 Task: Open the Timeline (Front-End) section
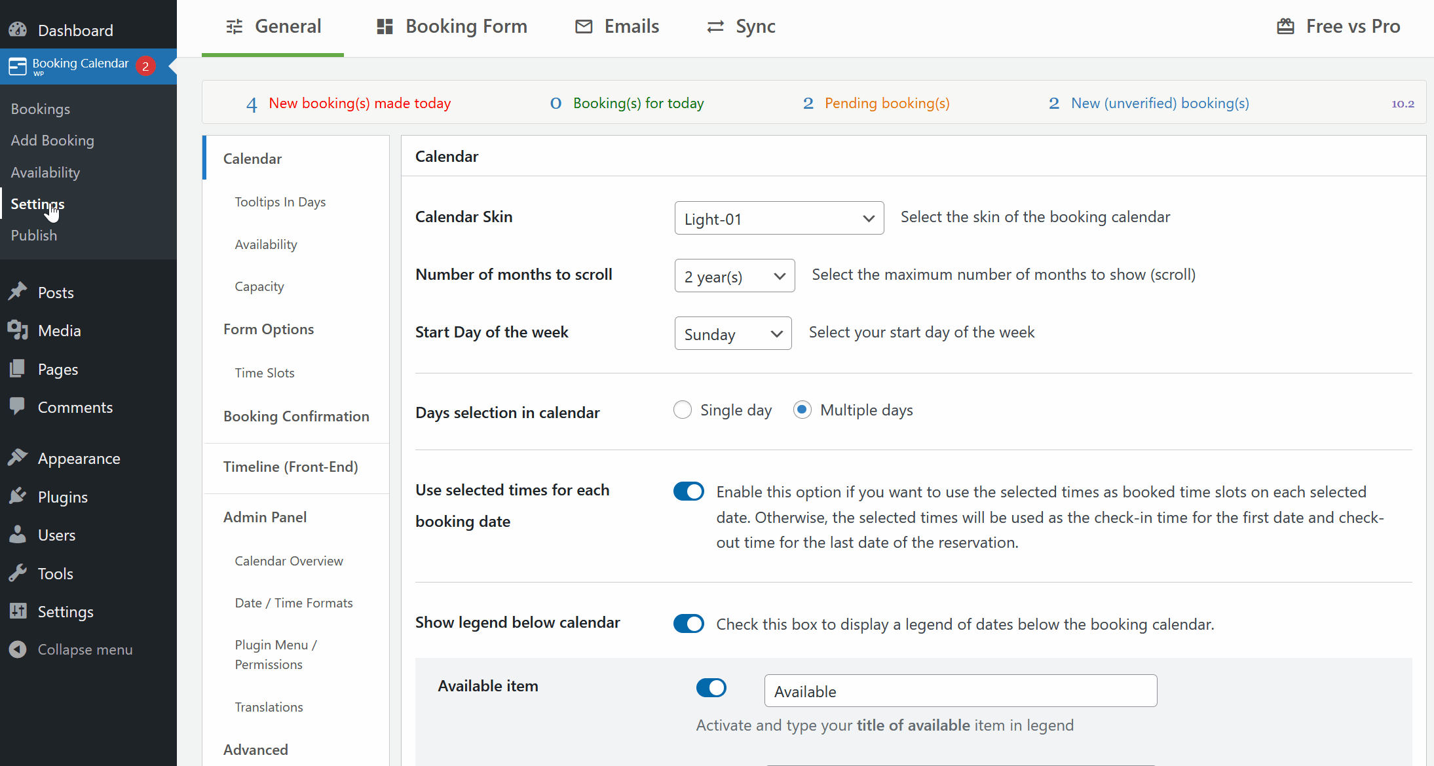pyautogui.click(x=291, y=467)
